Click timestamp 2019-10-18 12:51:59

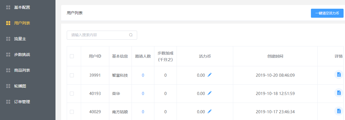pyautogui.click(x=275, y=94)
